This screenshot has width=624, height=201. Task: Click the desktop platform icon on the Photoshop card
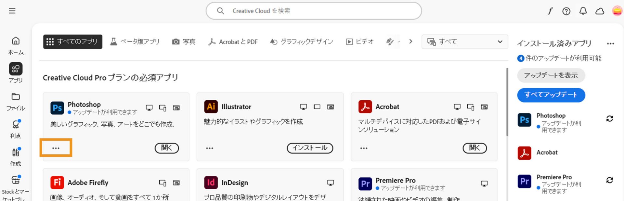coord(149,107)
